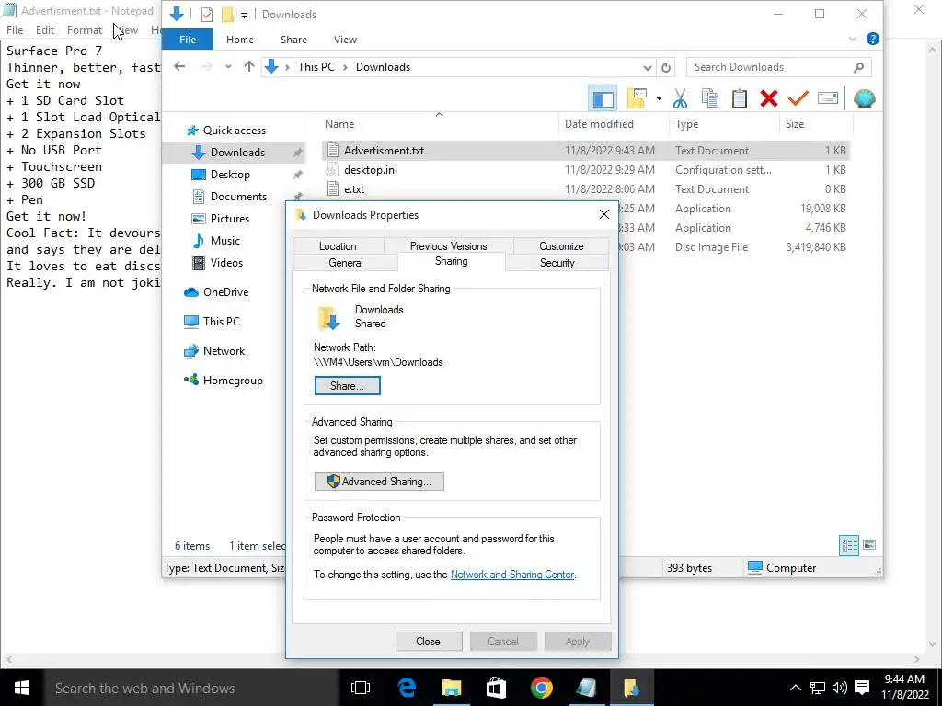Select Pictures in navigation pane
The height and width of the screenshot is (706, 942).
tap(229, 219)
